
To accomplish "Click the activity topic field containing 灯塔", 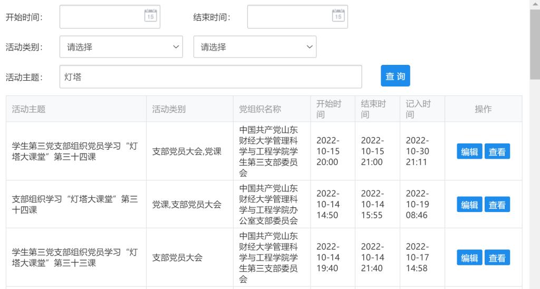I will [x=210, y=77].
